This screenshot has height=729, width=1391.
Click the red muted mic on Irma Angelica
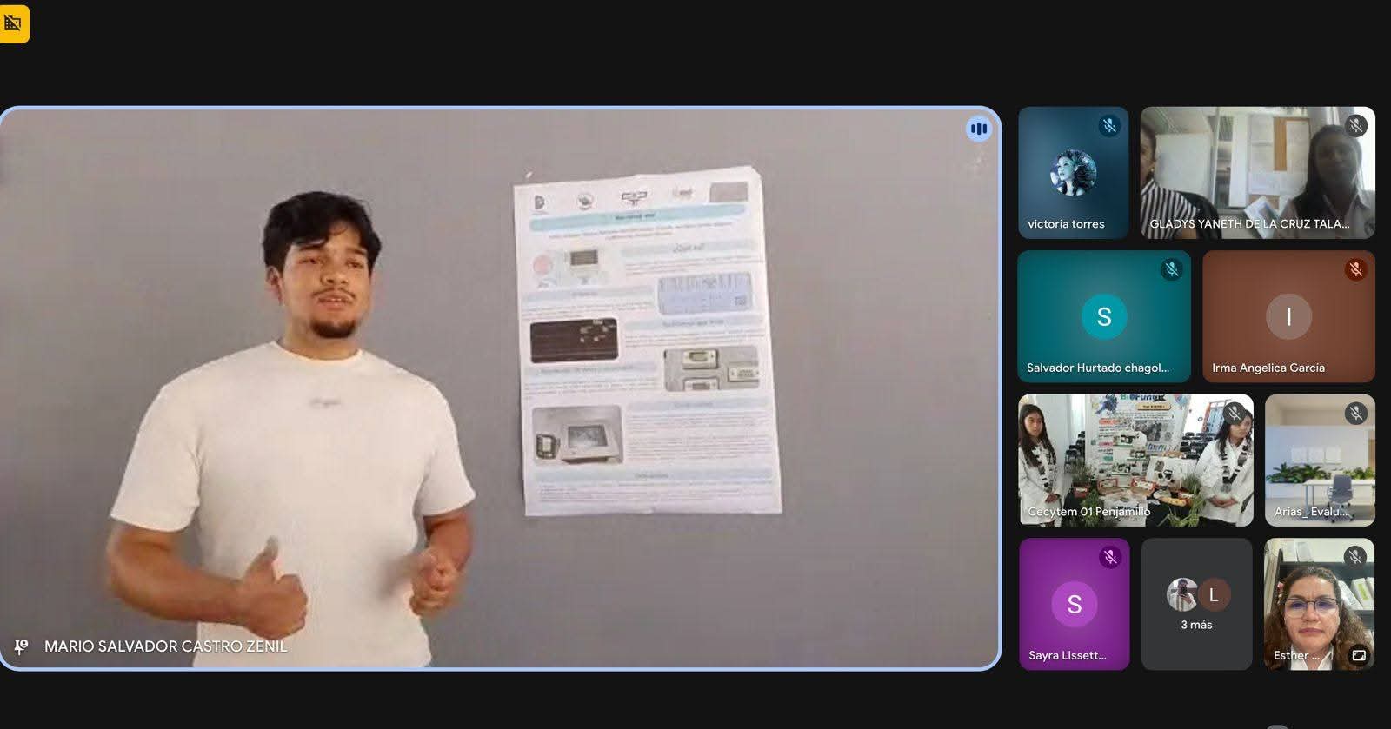(x=1355, y=269)
